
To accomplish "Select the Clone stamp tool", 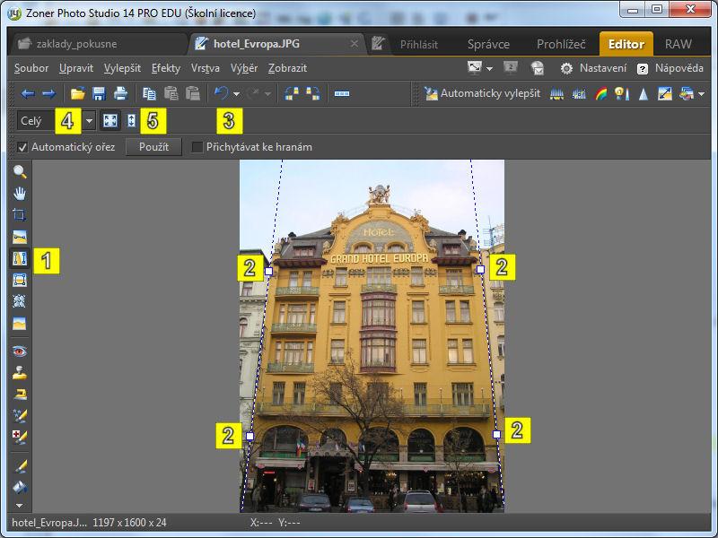I will click(x=20, y=373).
